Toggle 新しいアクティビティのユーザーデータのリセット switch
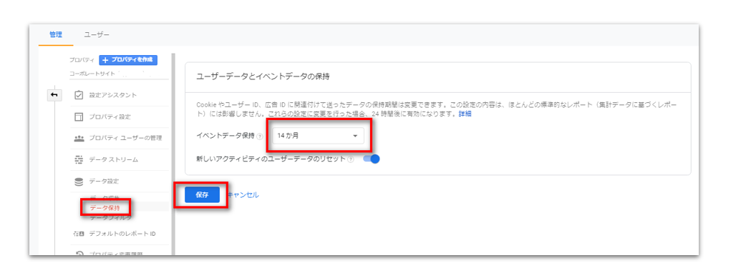 (x=371, y=159)
